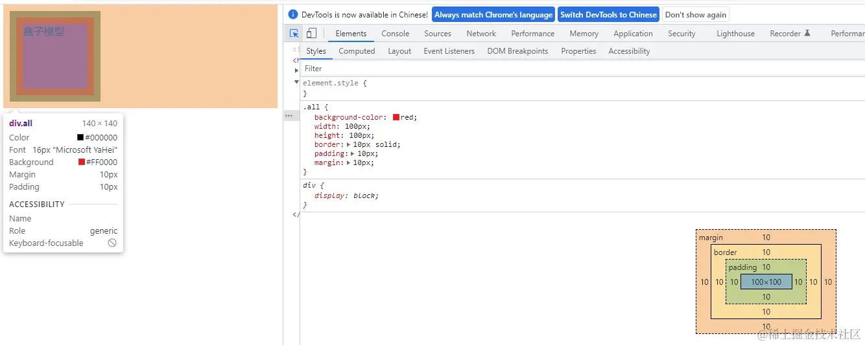Viewport: 865px width, 345px height.
Task: Click the three-dot icon in the DOM gutter
Action: tap(289, 116)
